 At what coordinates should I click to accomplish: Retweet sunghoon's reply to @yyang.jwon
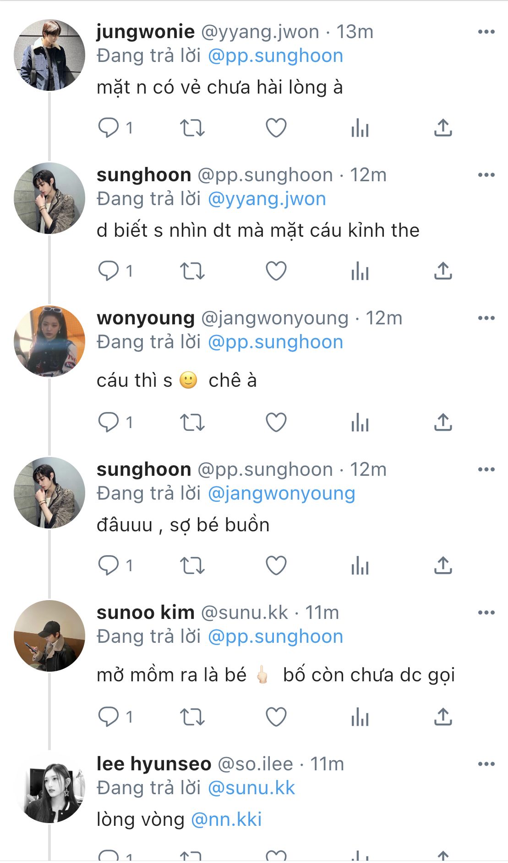(192, 271)
